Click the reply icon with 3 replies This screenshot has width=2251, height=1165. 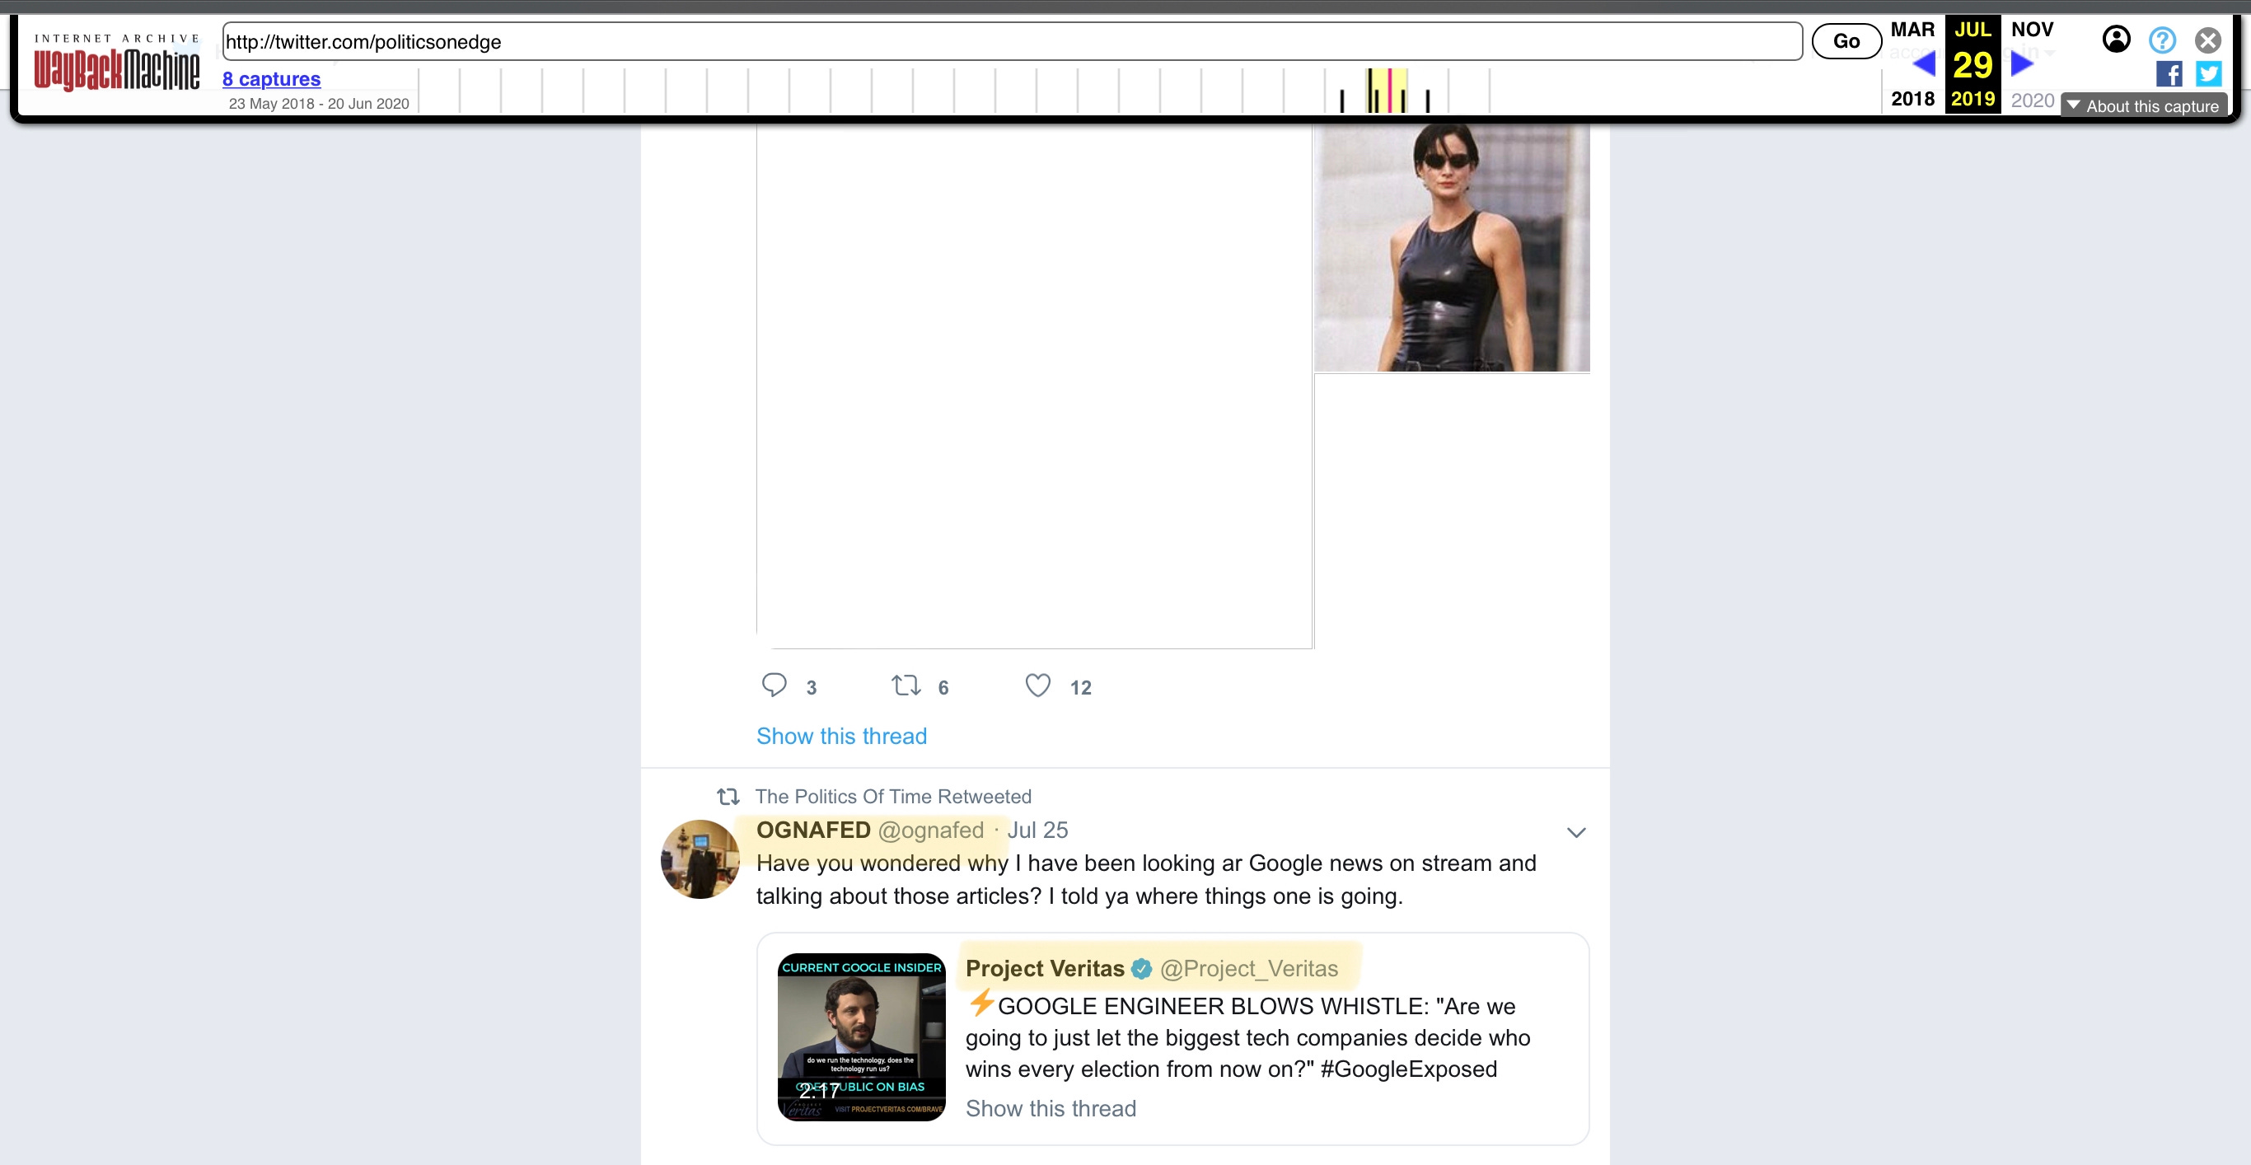click(775, 685)
